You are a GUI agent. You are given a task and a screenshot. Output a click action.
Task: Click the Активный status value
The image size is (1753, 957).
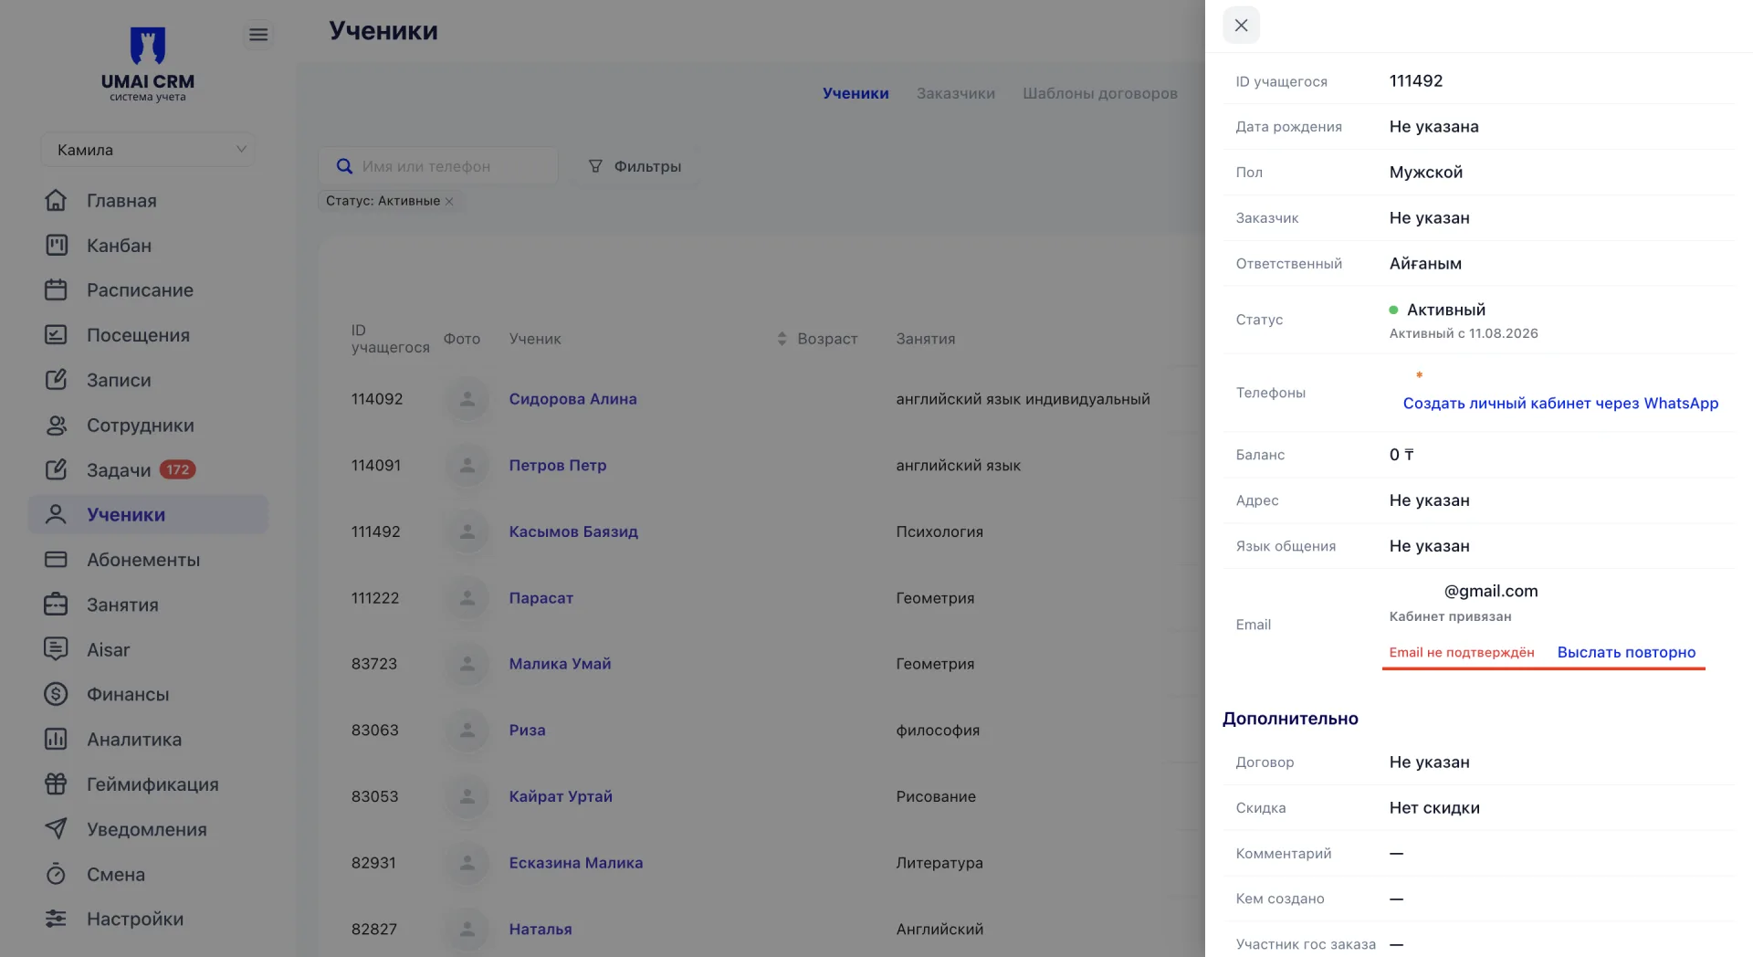[x=1445, y=310]
